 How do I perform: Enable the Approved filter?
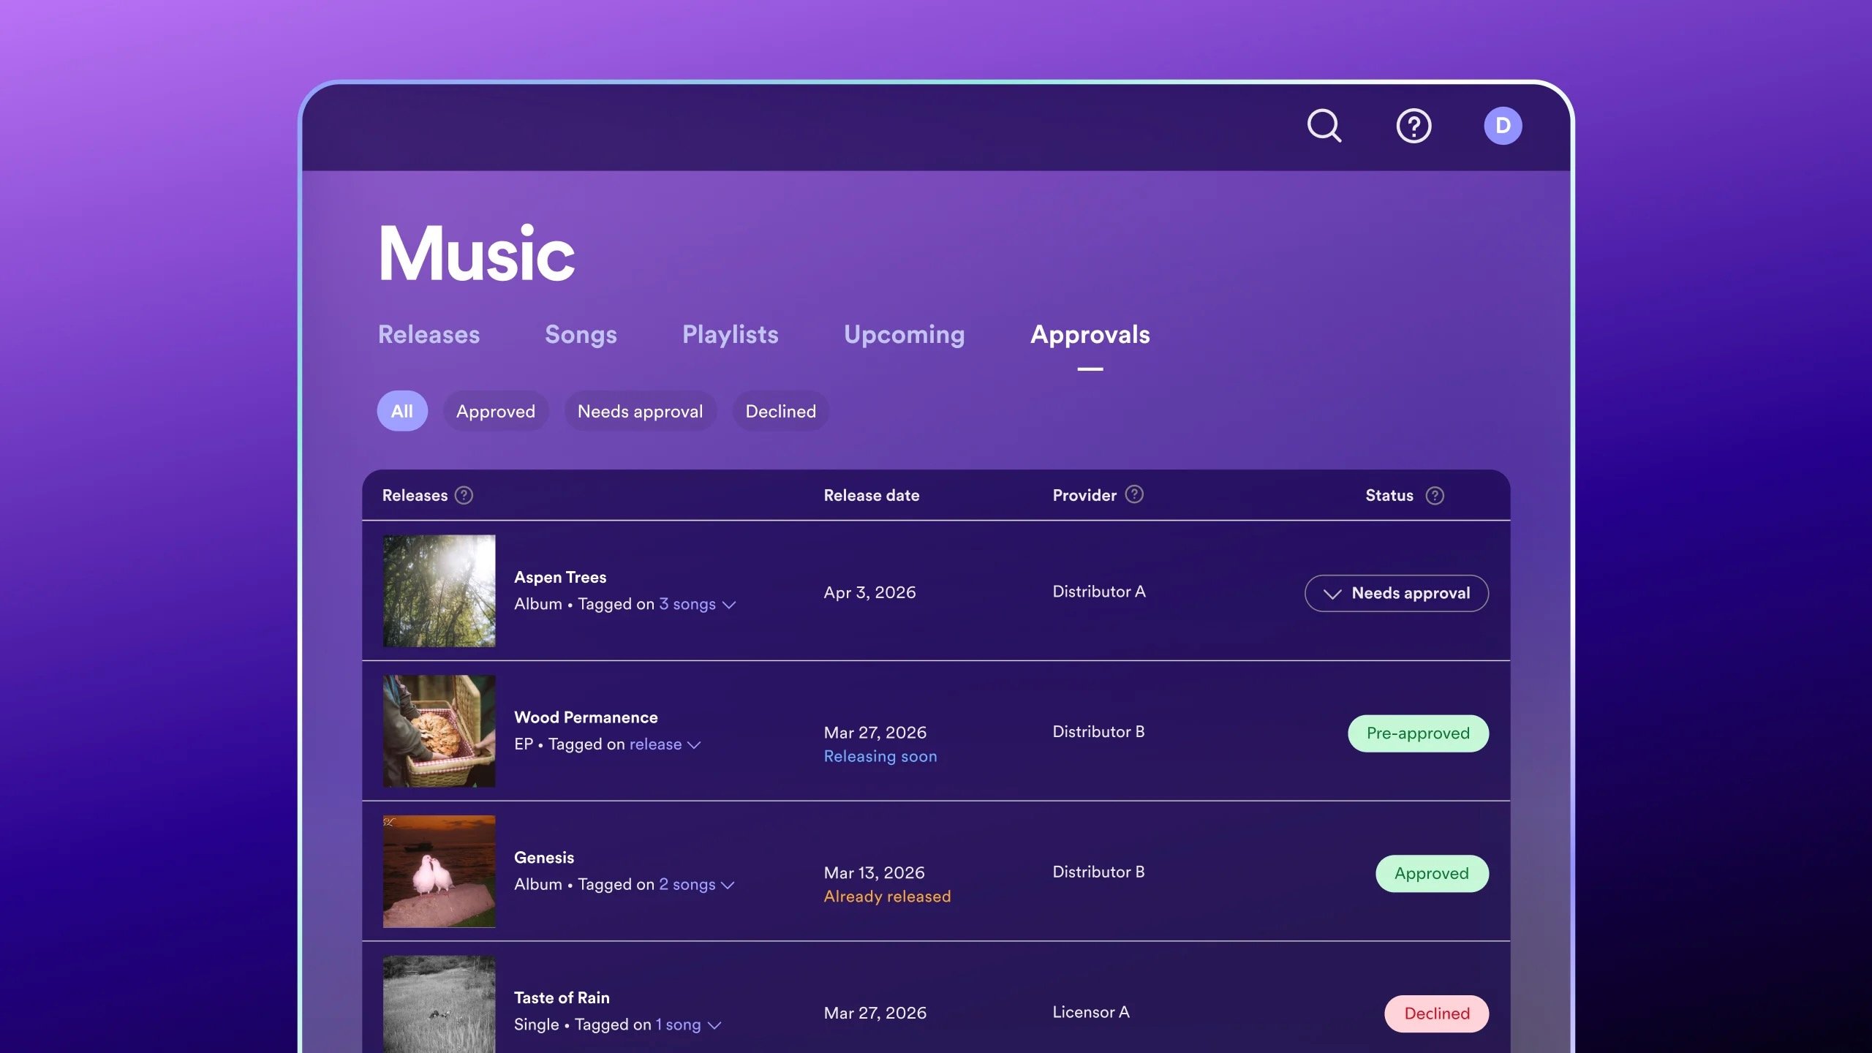pyautogui.click(x=496, y=411)
